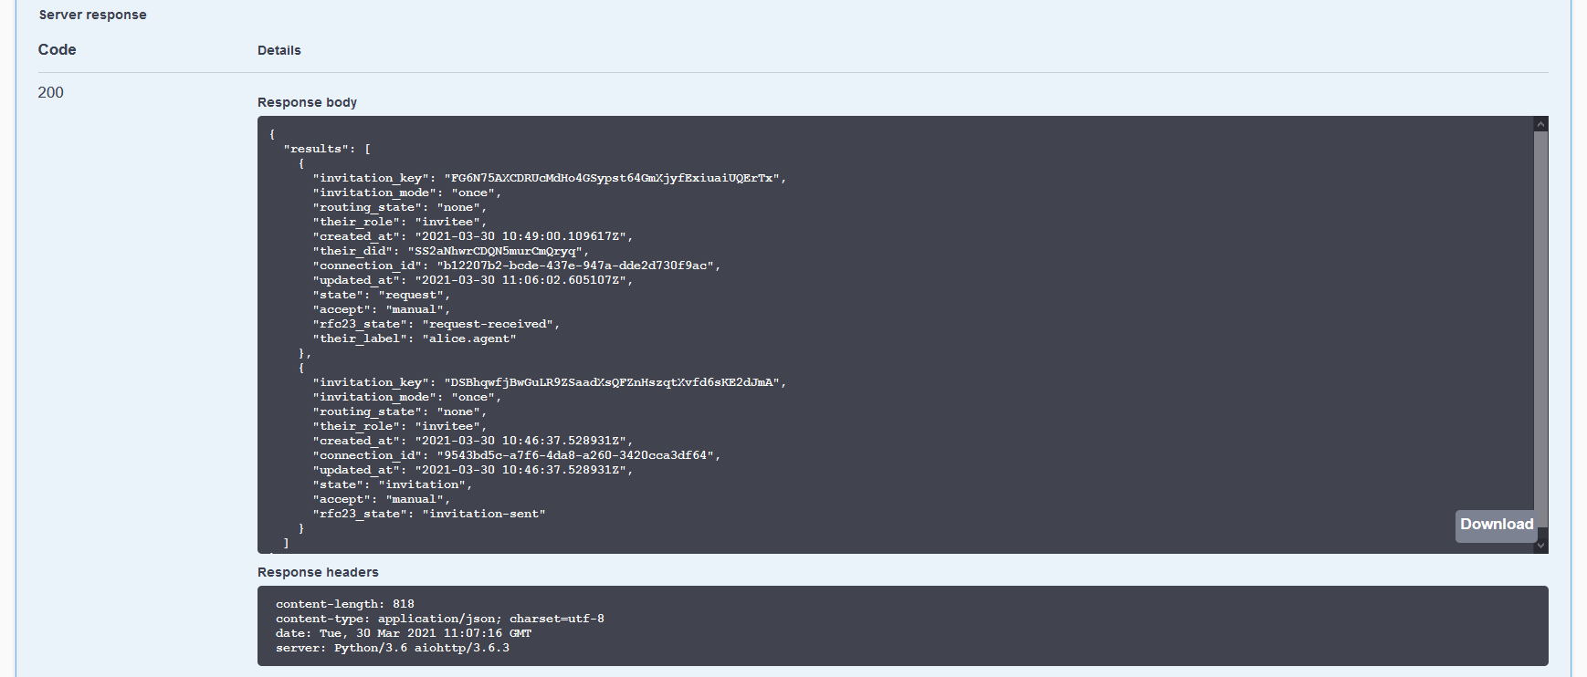Click the connection_id value starting b12207b2
Image resolution: width=1587 pixels, height=677 pixels.
tap(576, 266)
